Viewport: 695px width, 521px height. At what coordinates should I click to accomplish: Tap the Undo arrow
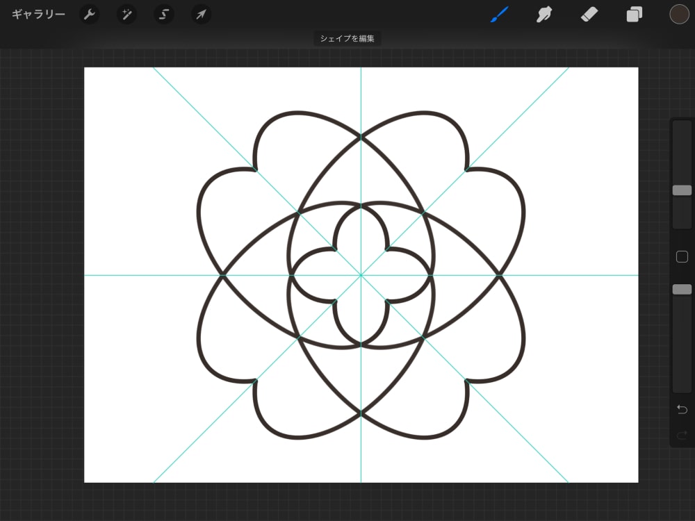pos(681,409)
